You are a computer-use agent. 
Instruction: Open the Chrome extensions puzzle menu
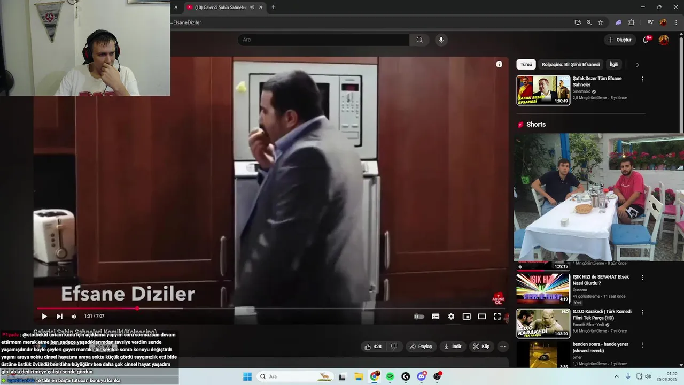631,22
